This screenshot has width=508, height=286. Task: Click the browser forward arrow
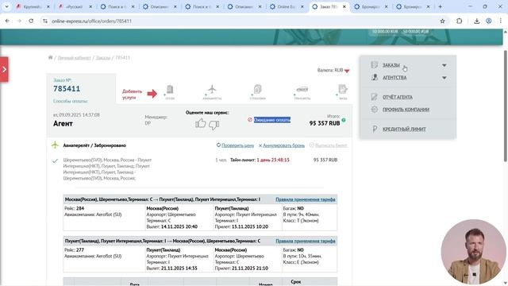[x=19, y=21]
